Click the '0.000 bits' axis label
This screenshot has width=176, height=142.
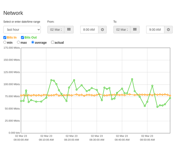coord(14,133)
